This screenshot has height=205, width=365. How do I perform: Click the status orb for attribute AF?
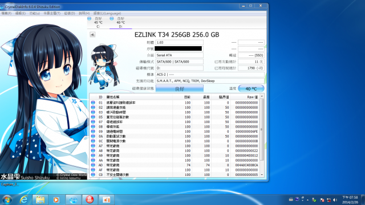point(93,170)
